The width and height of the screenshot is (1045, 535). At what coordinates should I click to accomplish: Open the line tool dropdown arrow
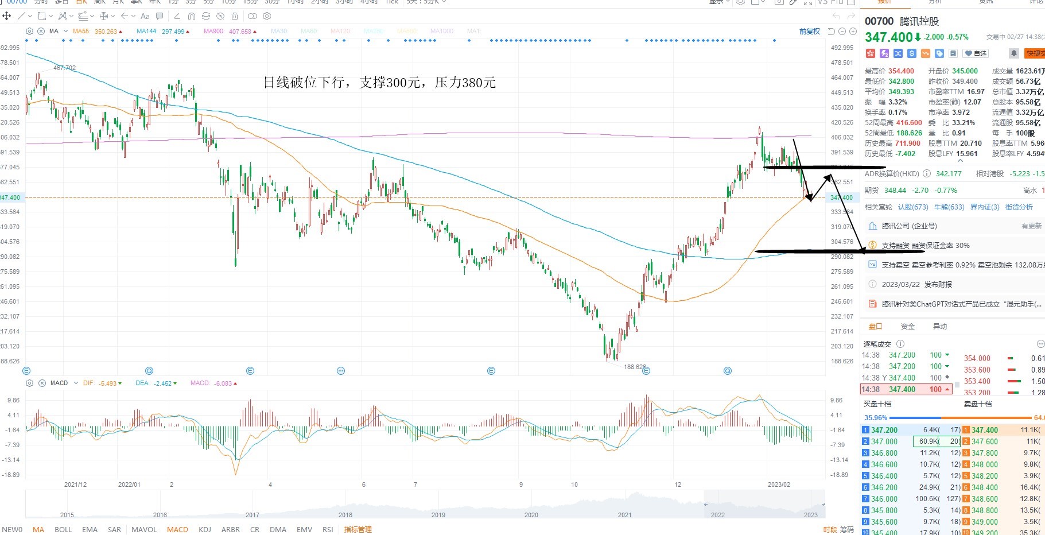[30, 16]
